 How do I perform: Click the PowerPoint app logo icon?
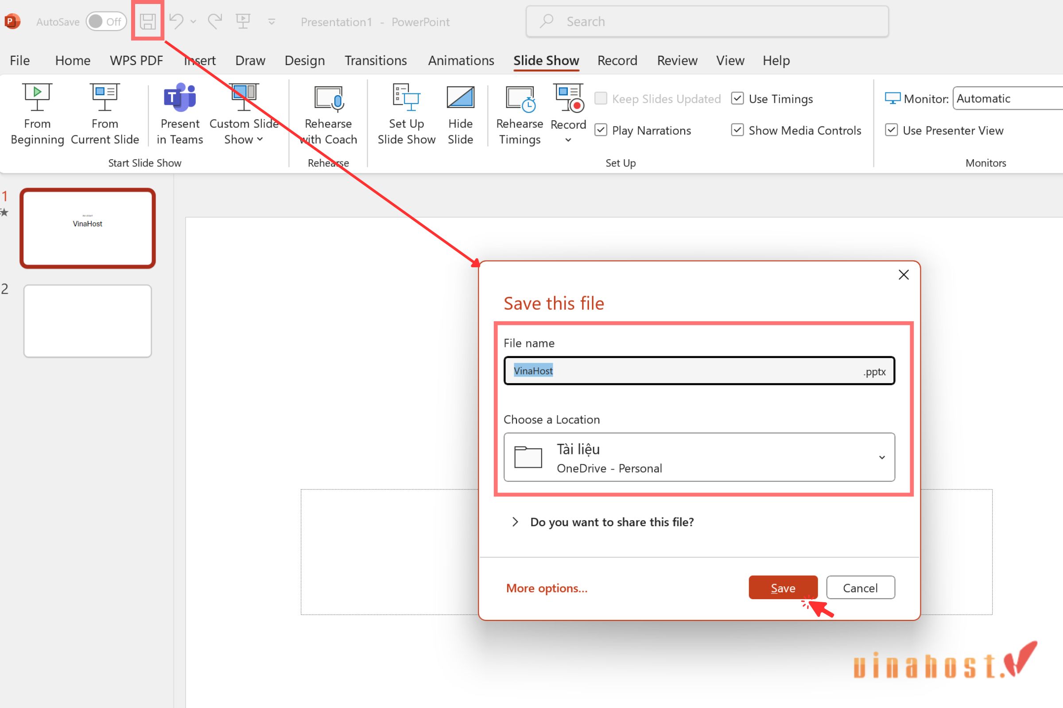12,21
